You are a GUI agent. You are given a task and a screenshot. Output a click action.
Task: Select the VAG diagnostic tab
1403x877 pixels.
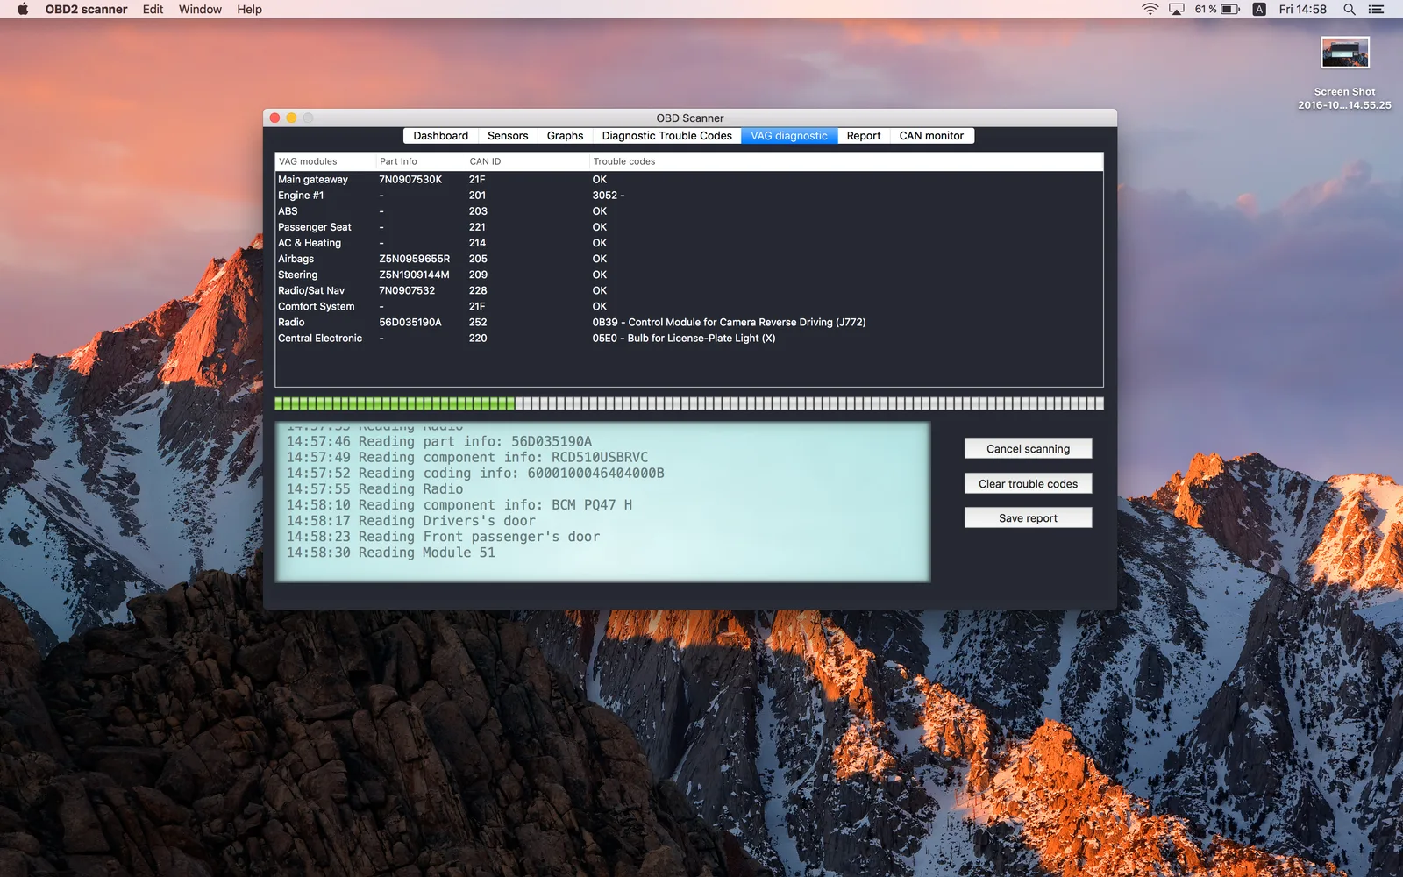(x=789, y=136)
